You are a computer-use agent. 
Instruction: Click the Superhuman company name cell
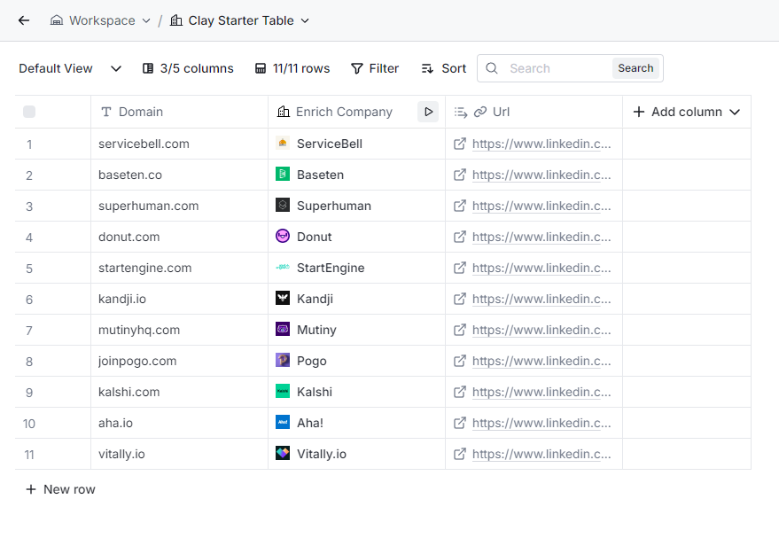pos(357,207)
